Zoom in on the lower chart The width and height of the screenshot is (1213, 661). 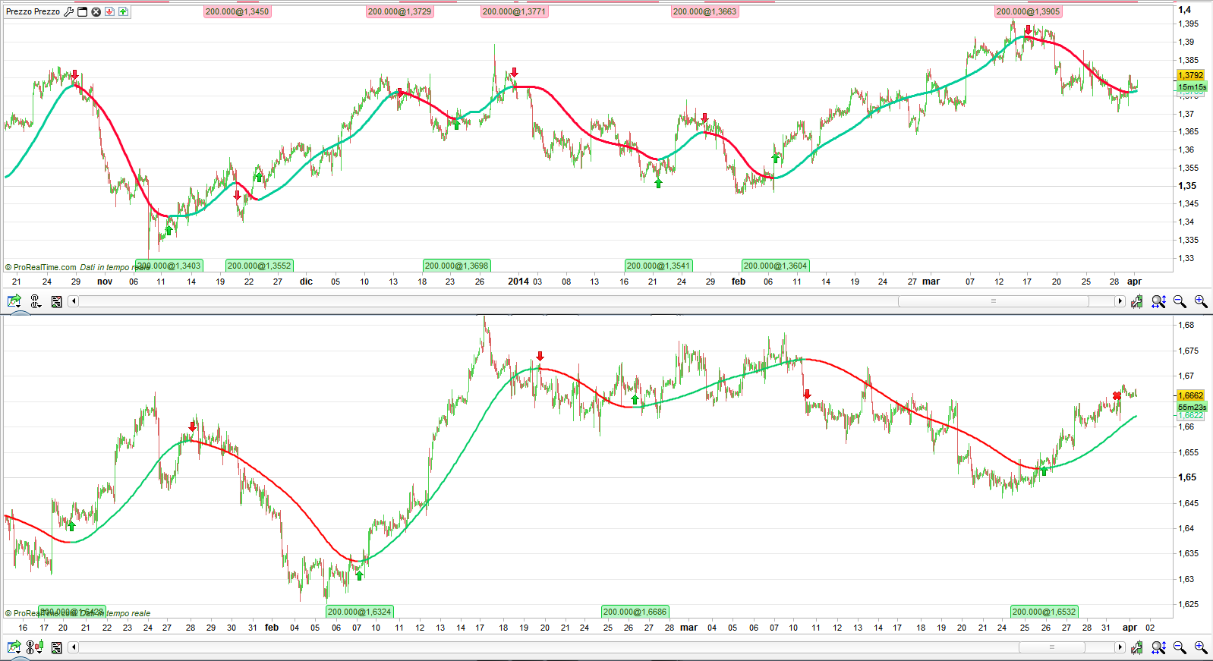[x=1201, y=647]
